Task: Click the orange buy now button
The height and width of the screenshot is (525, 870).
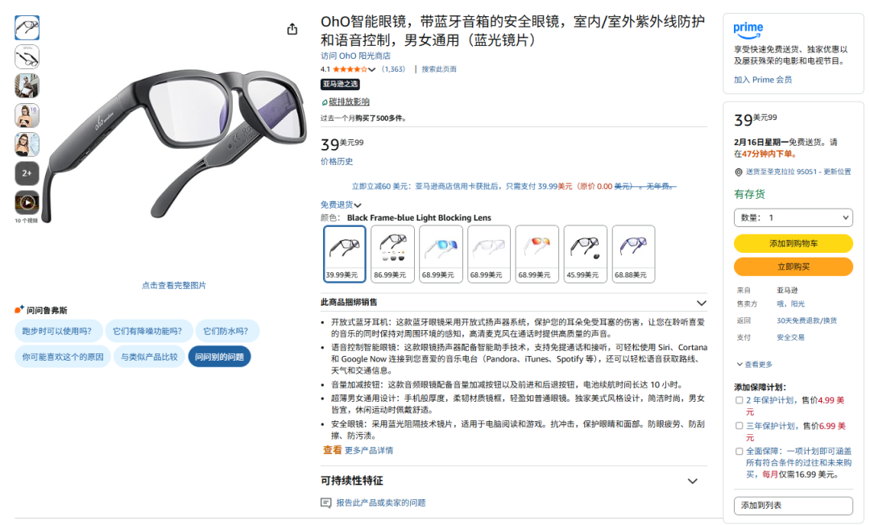Action: pyautogui.click(x=793, y=267)
